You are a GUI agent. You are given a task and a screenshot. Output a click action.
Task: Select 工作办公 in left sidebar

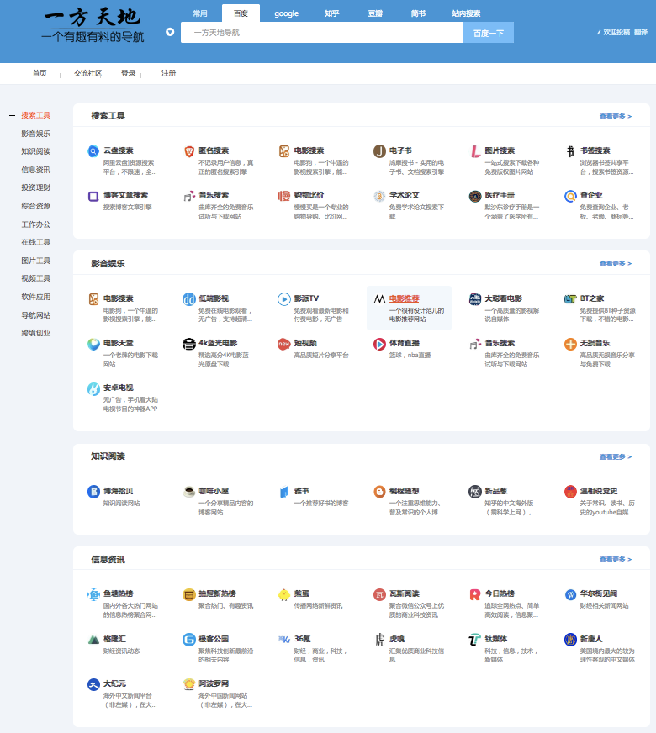tap(35, 224)
